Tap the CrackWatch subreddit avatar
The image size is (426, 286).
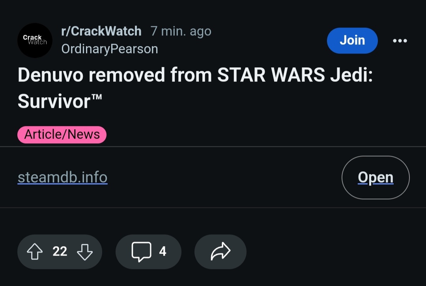click(x=35, y=40)
